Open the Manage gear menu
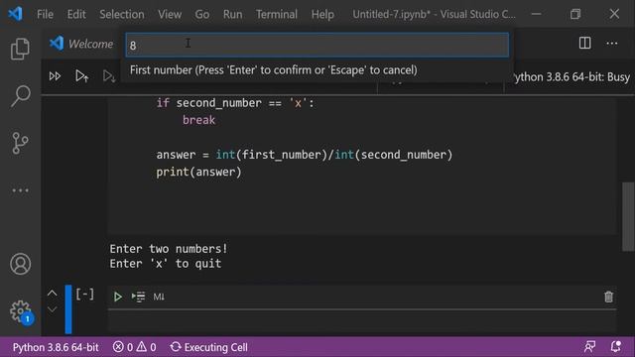 point(20,311)
